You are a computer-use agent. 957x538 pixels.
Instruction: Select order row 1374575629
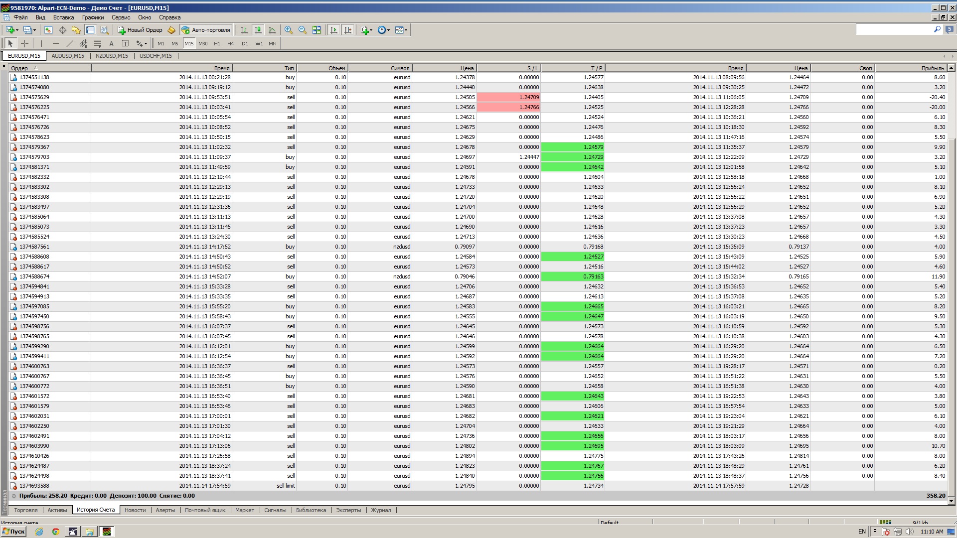478,97
